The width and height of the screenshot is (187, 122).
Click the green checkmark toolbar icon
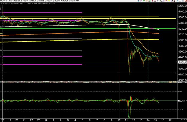coord(144,1)
